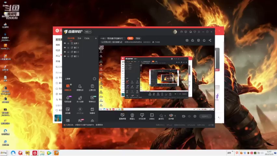Open the layout grid icon above the preview
277x156 pixels.
[x=198, y=40]
